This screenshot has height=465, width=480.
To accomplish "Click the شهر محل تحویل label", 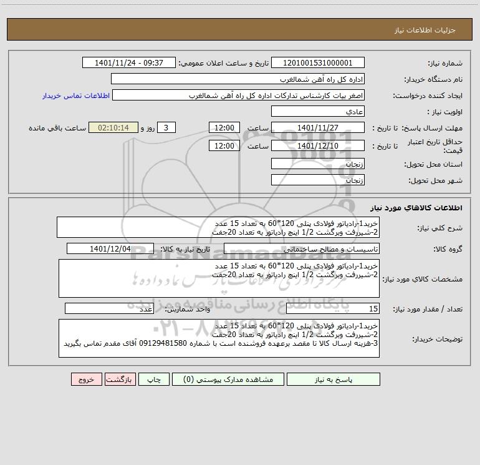I will (x=436, y=181).
